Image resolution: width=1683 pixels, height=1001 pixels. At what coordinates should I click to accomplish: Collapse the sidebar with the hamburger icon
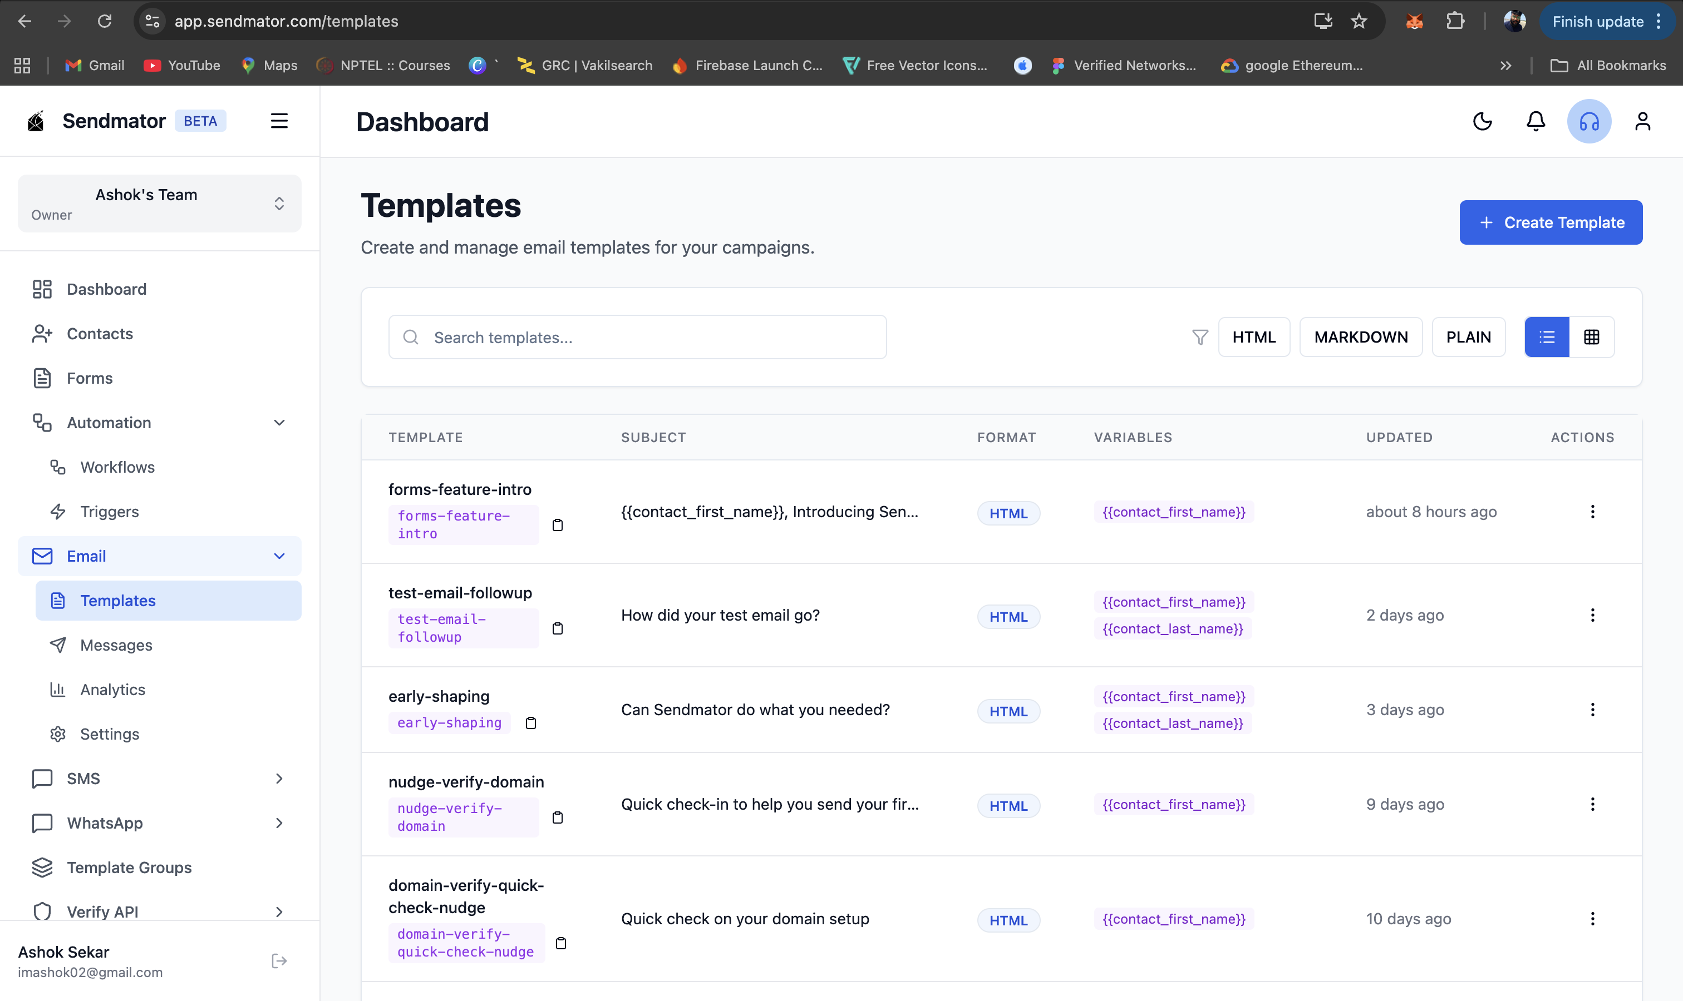tap(279, 121)
